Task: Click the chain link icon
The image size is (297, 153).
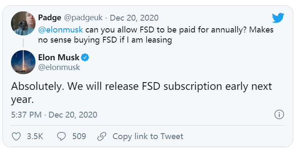Action: coord(102,137)
